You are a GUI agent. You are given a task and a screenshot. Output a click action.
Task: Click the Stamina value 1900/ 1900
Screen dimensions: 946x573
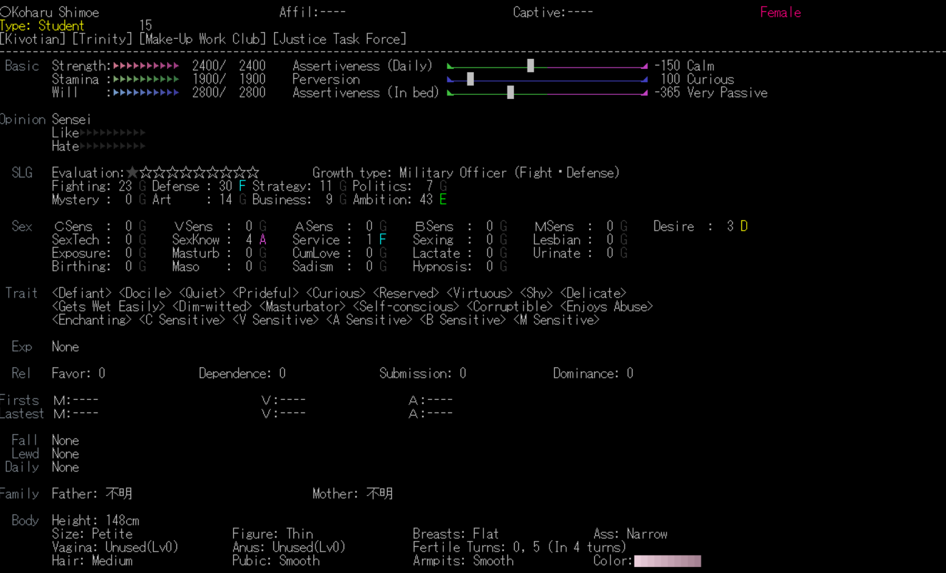click(x=229, y=80)
